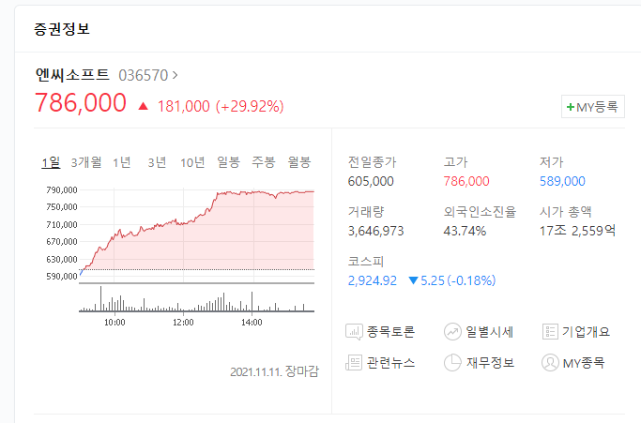Click the trading volume bar chart
Image resolution: width=641 pixels, height=423 pixels.
click(x=197, y=299)
